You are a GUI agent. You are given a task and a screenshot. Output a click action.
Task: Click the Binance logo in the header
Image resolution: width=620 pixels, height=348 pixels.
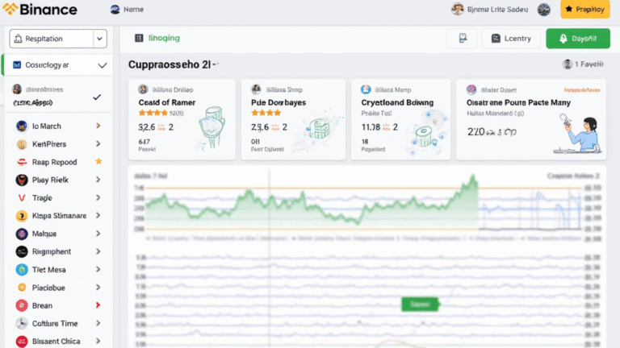pos(40,10)
